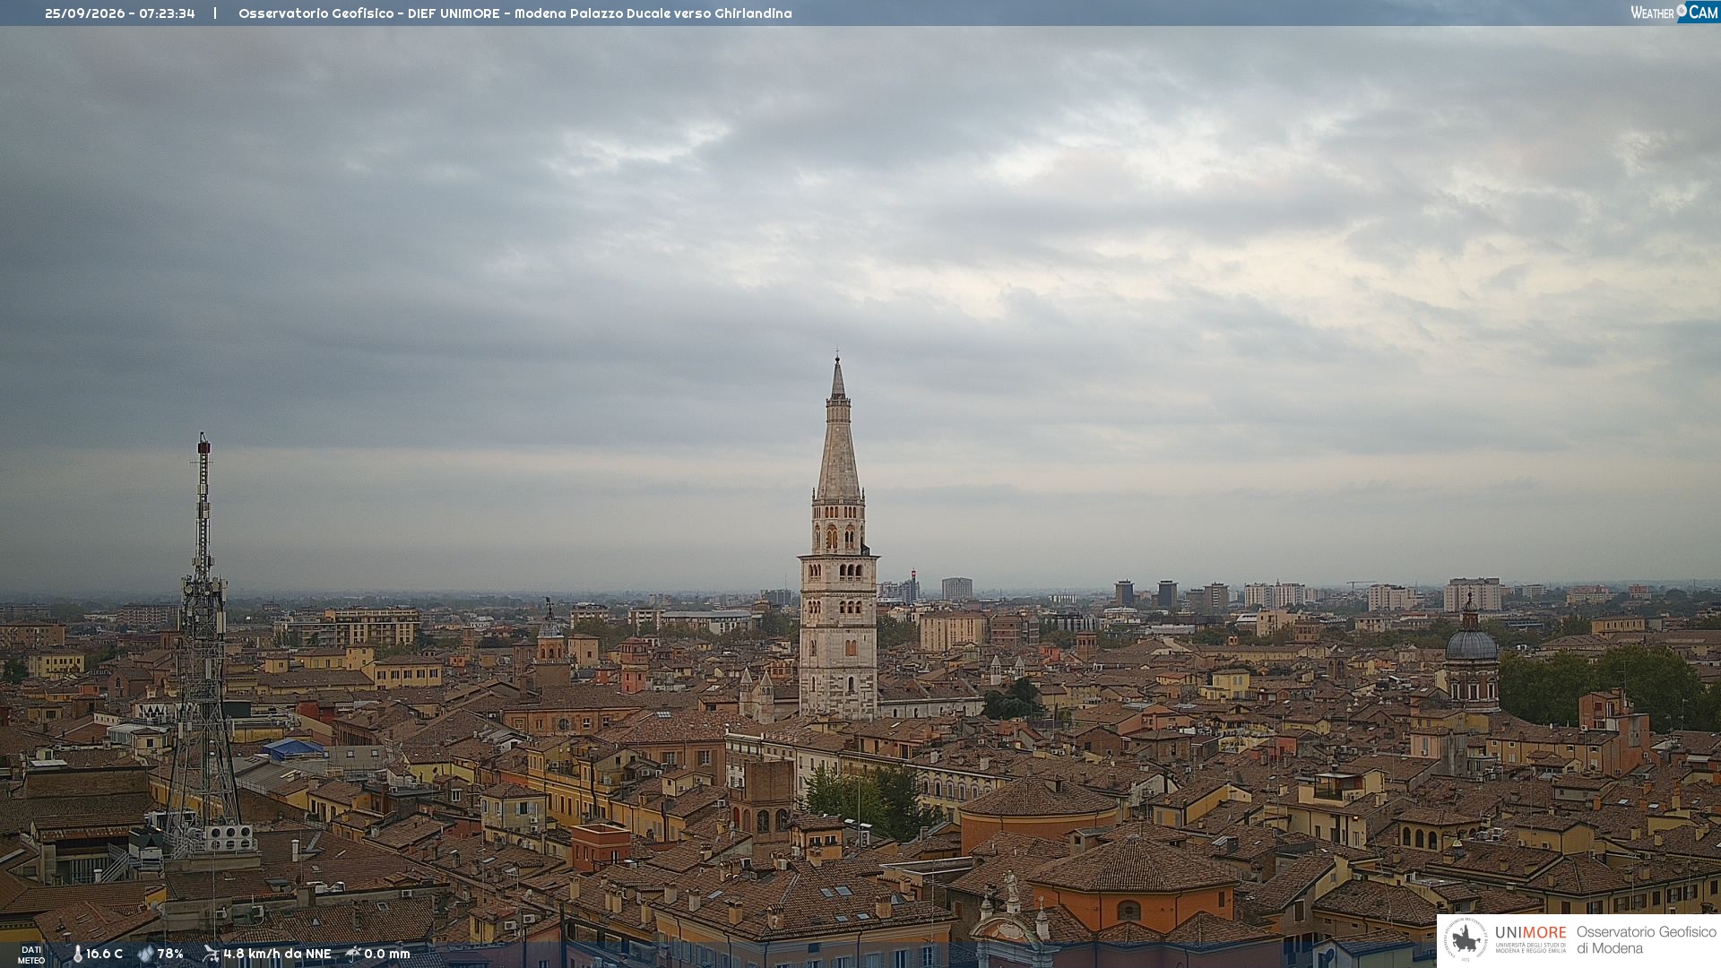Click the Osservatorio Geofisico DIEF UNIMORE title

[515, 13]
